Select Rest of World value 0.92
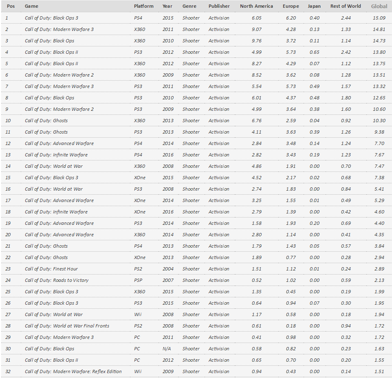This screenshot has height=378, width=392. (346, 121)
